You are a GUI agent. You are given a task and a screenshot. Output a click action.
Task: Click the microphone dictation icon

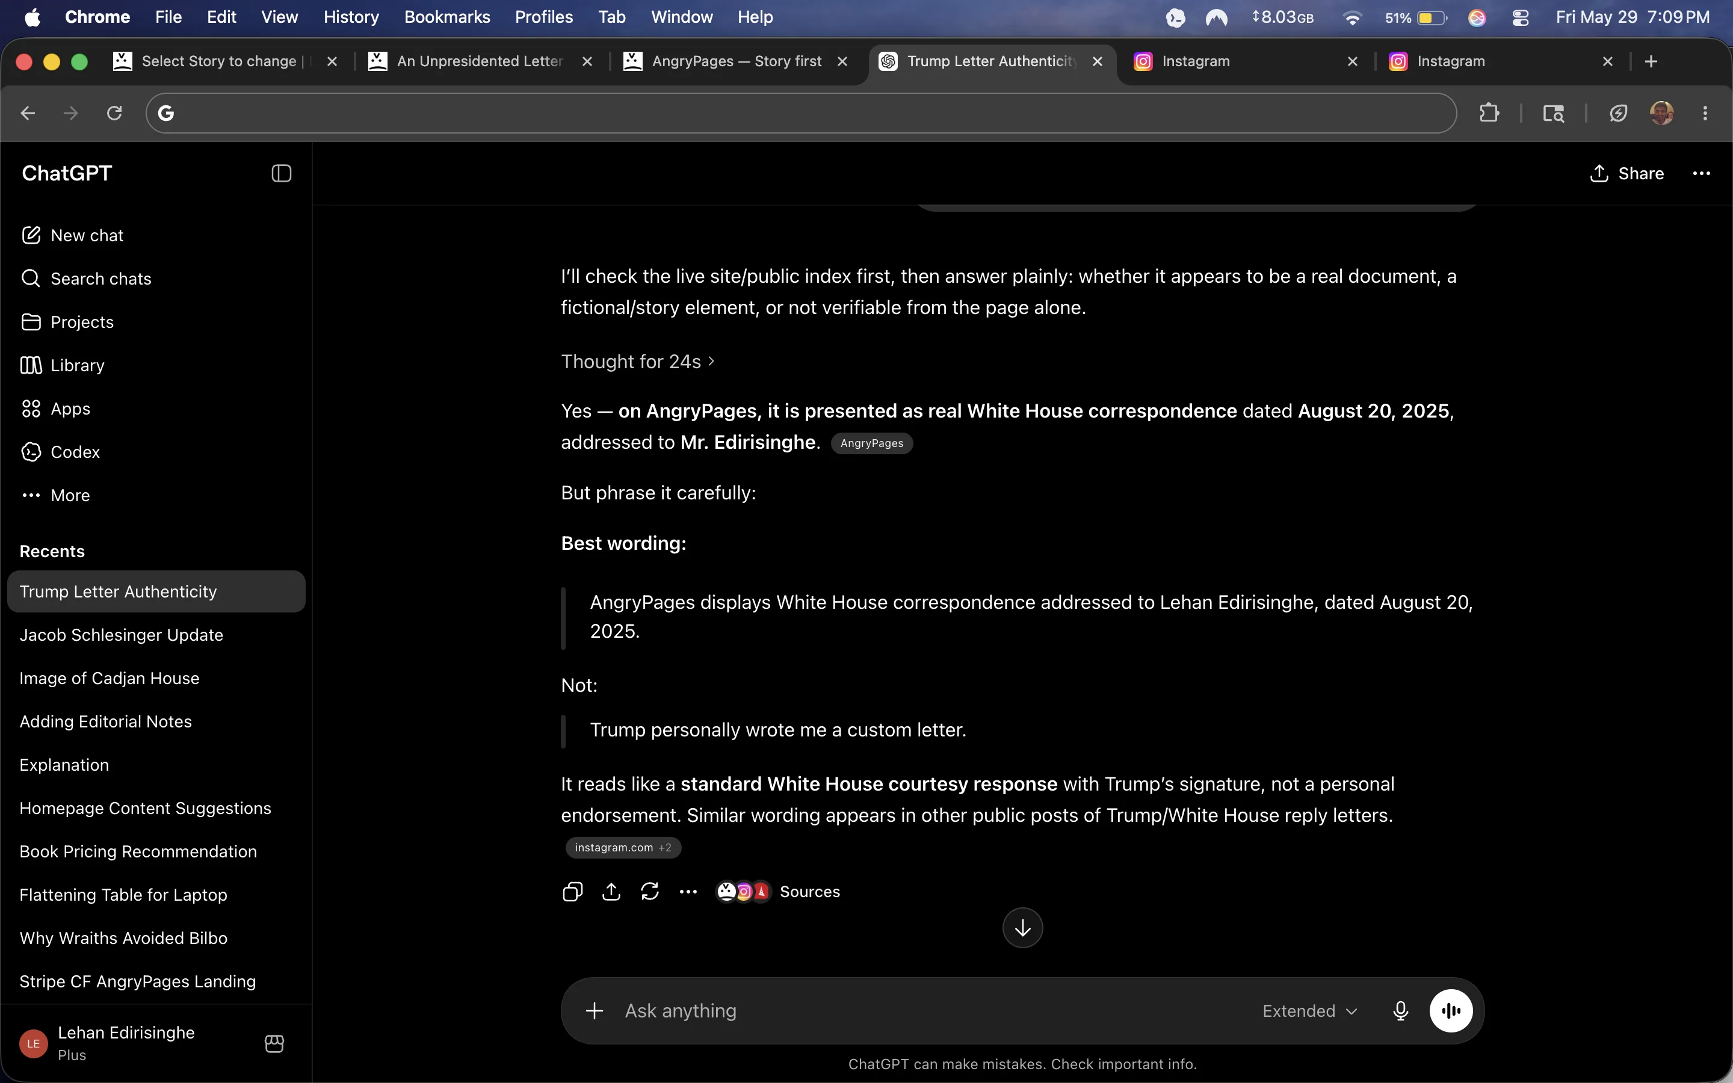[1401, 1011]
